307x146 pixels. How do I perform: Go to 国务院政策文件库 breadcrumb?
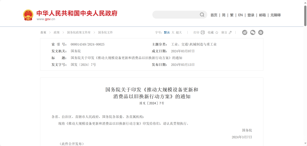[x=79, y=32]
